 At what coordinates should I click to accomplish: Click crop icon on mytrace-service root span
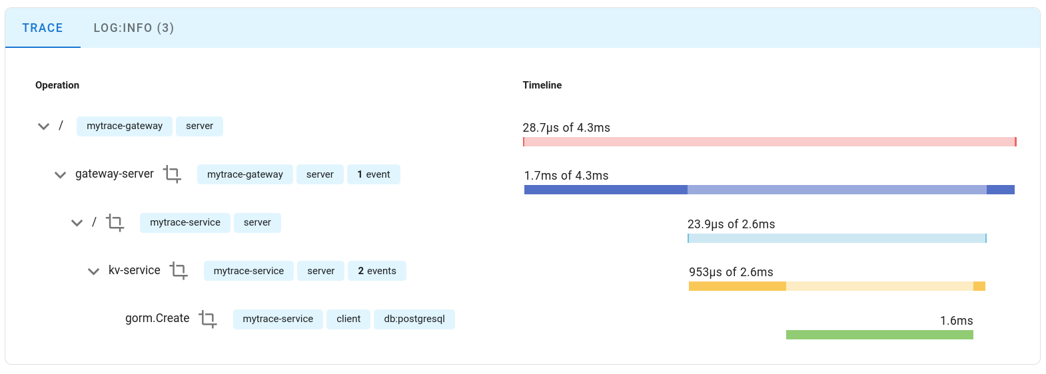[115, 223]
